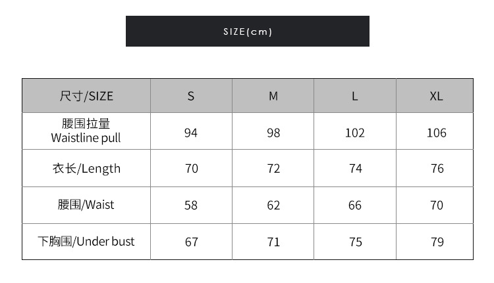
Task: Click the Waist value 58
Action: (x=191, y=206)
